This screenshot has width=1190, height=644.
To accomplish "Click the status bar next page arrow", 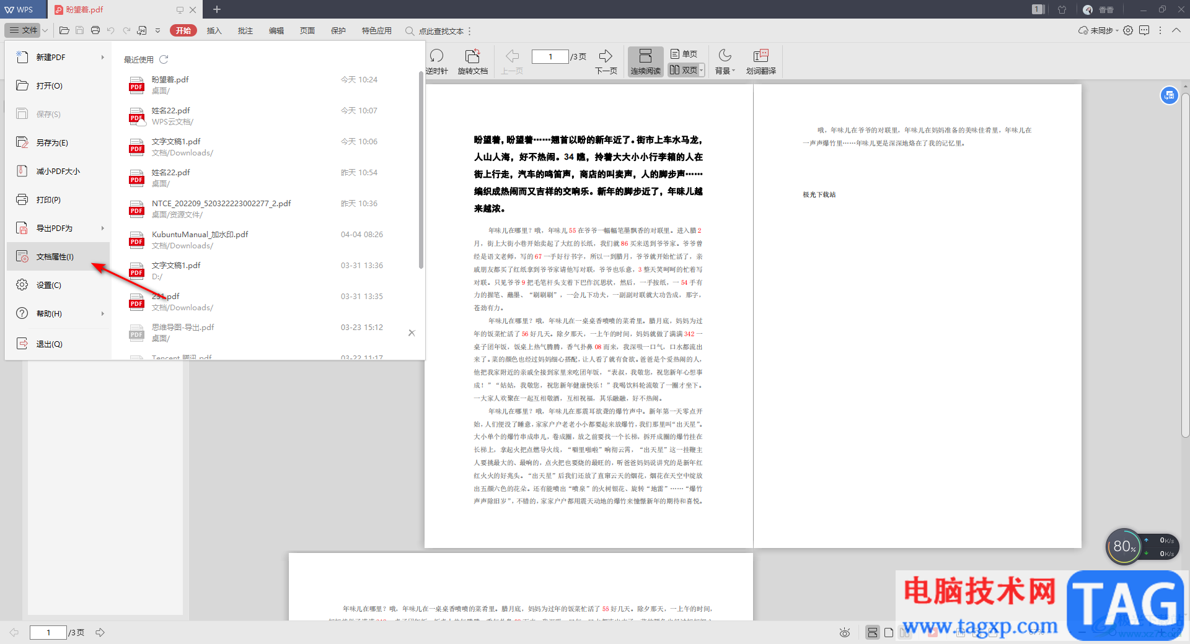I will [100, 632].
